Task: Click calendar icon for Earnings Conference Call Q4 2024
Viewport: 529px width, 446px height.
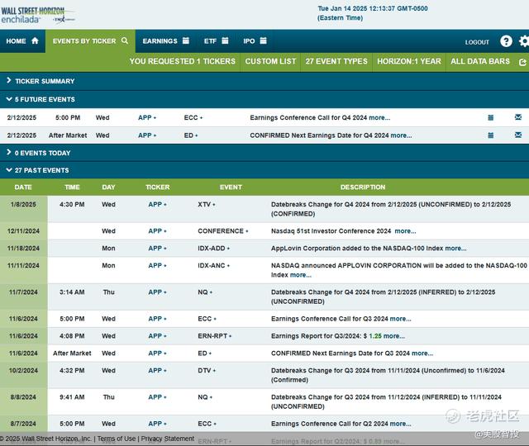Action: (490, 117)
